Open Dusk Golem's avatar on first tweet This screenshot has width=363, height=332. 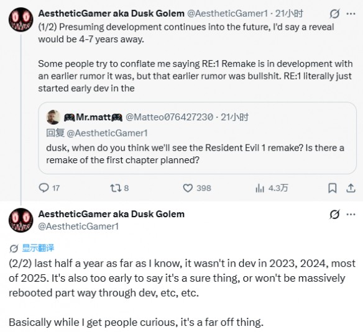point(21,20)
